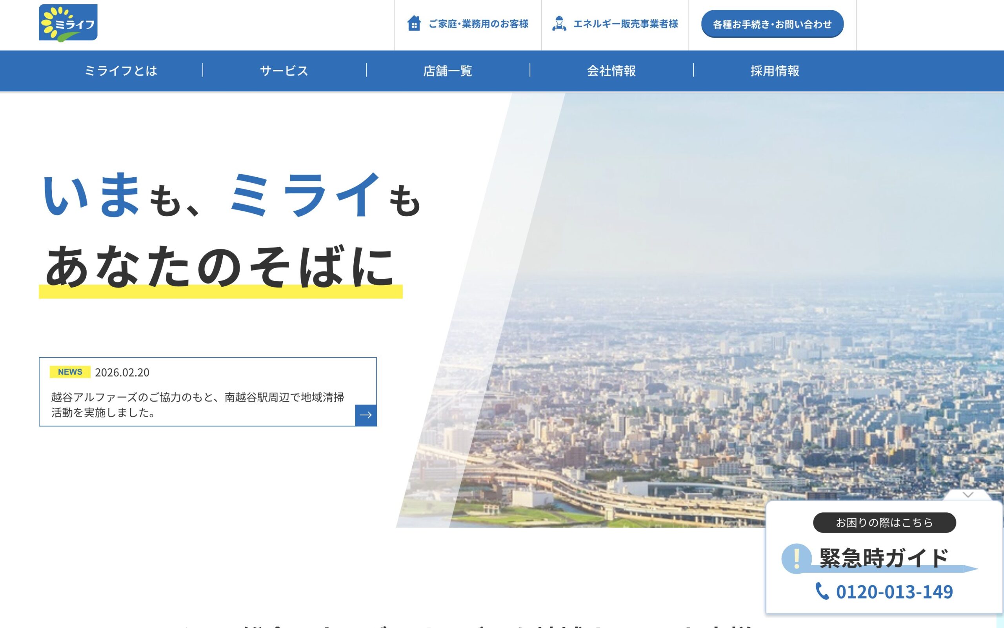1004x628 pixels.
Task: Open the 緊急時ガイド heading link
Action: pyautogui.click(x=884, y=558)
